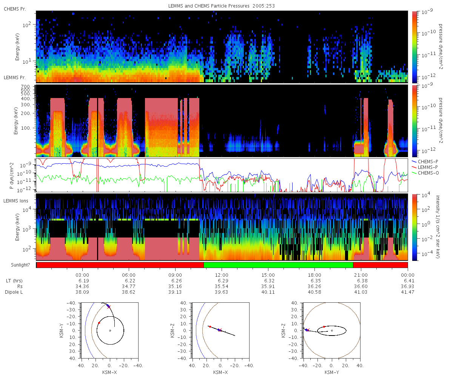Click the green segment of the Sunlight bar

278,265
